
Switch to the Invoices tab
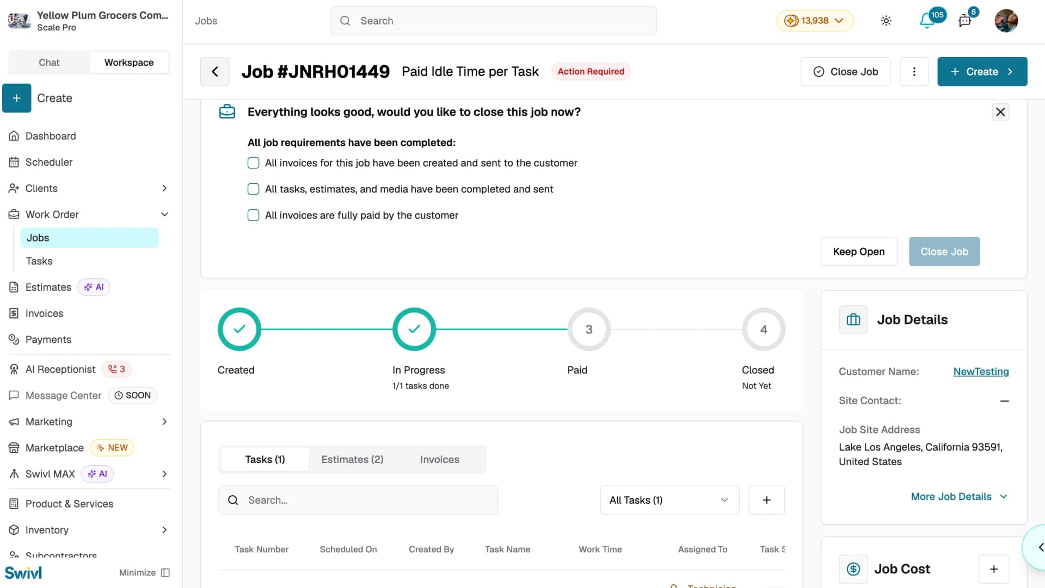click(x=440, y=460)
